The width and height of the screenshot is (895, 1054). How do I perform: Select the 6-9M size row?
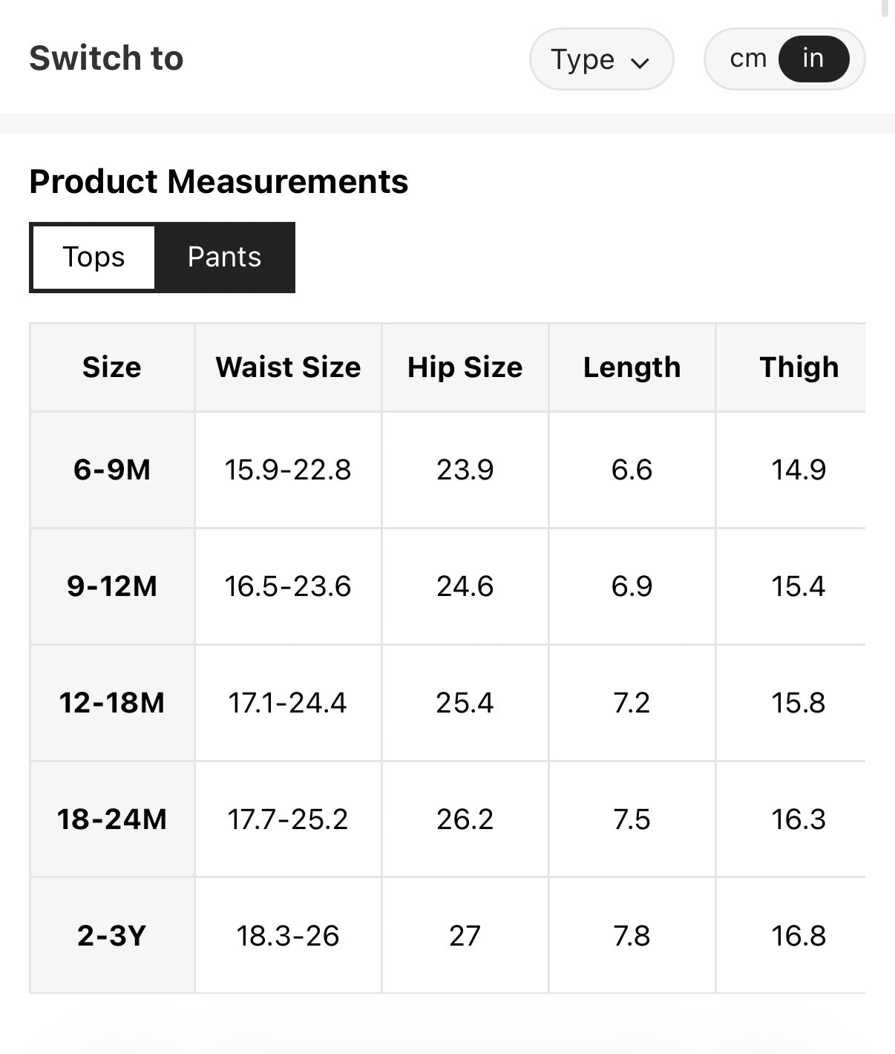[x=112, y=469]
